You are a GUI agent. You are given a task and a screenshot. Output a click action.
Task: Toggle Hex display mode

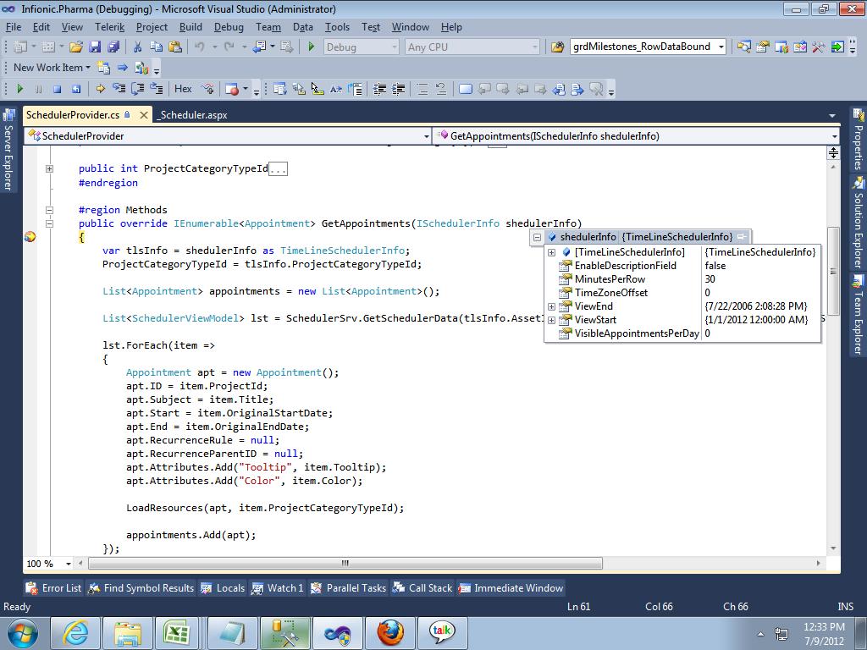click(183, 88)
